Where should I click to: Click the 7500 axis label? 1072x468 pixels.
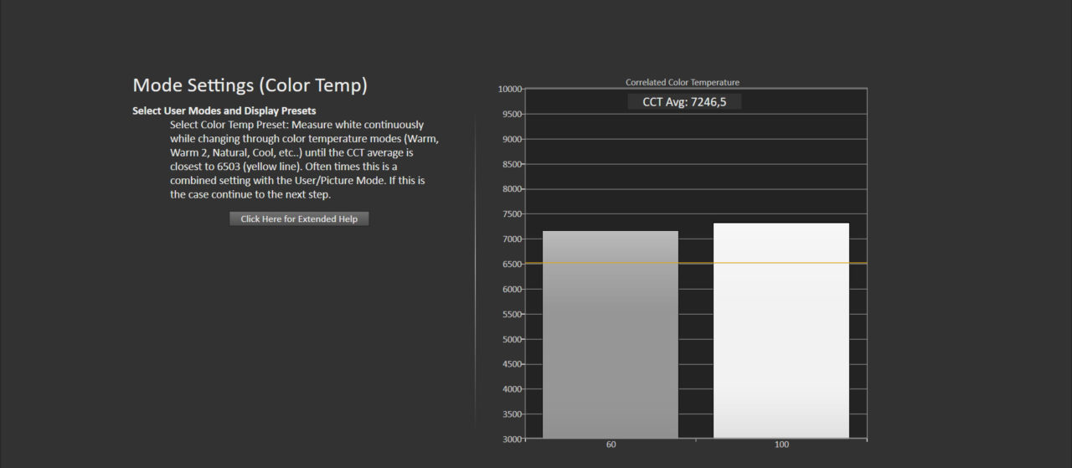[511, 214]
